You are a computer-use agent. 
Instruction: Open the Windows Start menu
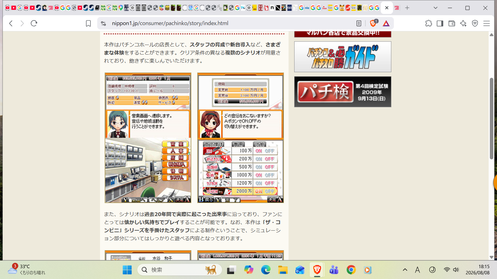(x=127, y=270)
